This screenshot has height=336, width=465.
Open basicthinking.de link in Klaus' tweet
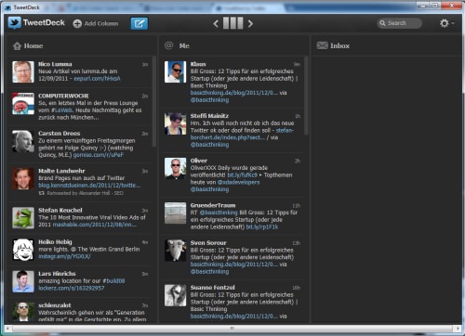tap(234, 93)
